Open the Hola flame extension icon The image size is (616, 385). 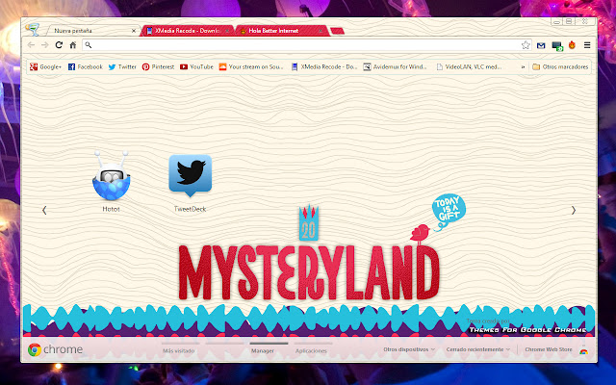(x=572, y=45)
